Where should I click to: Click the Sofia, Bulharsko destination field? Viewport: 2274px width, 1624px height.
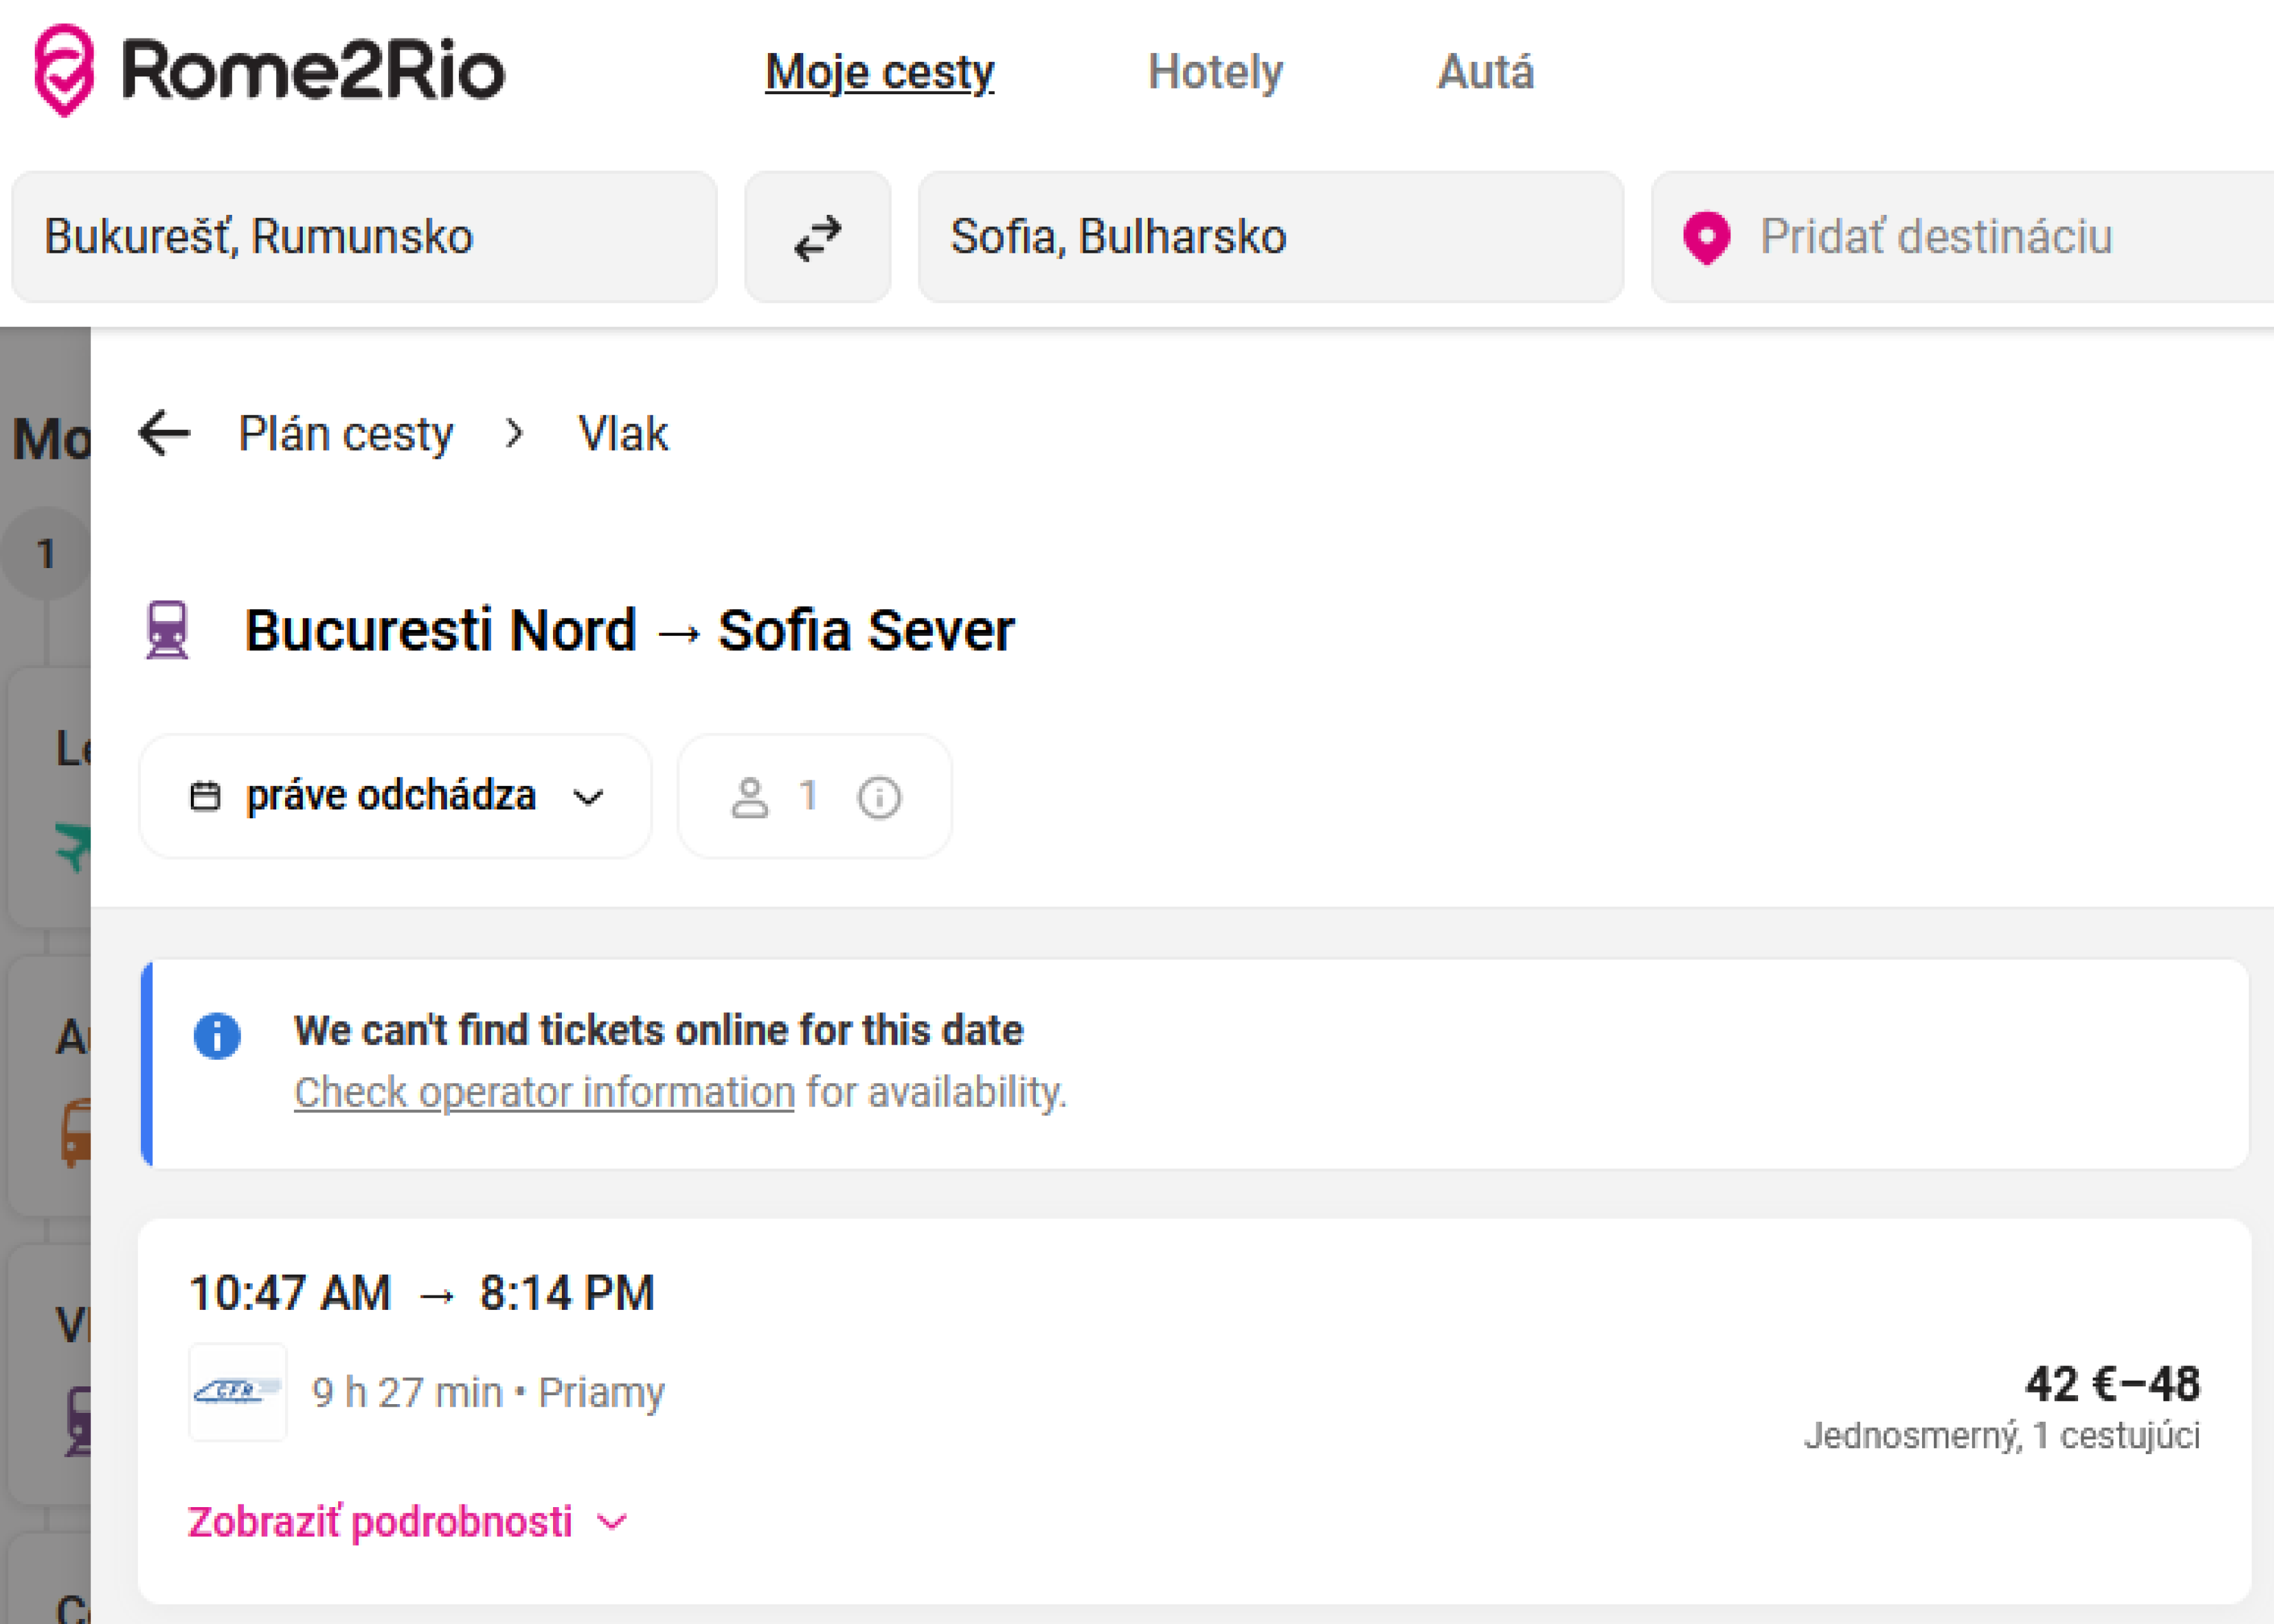pyautogui.click(x=1270, y=238)
